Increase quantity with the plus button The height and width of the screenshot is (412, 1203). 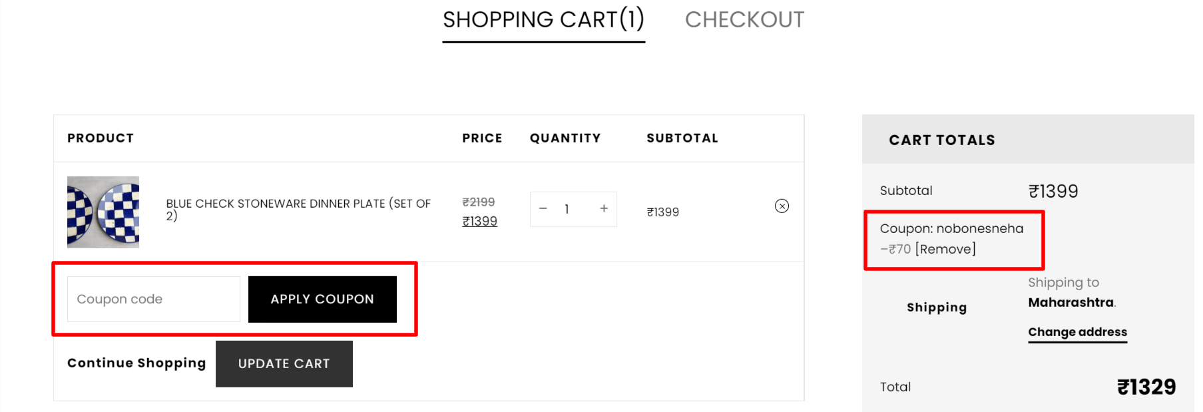pyautogui.click(x=604, y=209)
